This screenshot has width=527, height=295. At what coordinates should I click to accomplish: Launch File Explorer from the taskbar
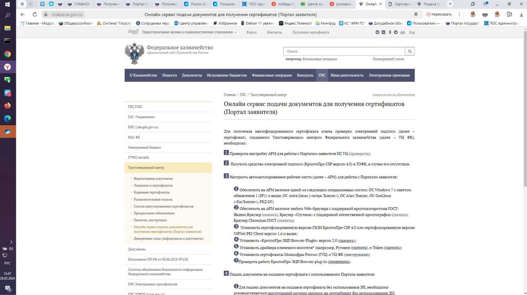pos(7,28)
